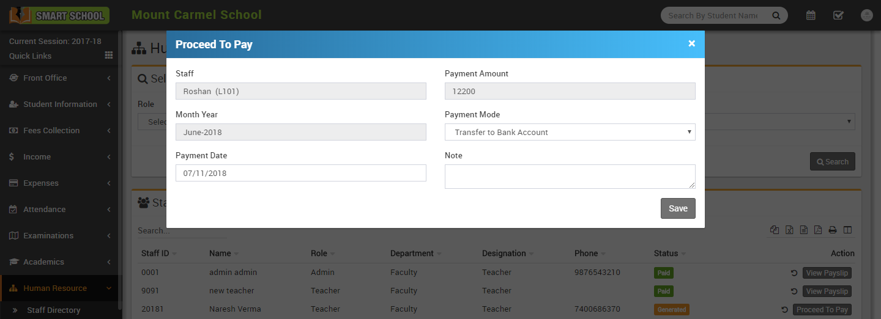881x319 pixels.
Task: Click the user profile avatar
Action: click(866, 15)
